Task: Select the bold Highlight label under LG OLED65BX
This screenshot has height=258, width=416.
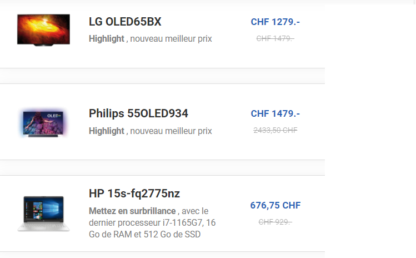Action: tap(107, 39)
